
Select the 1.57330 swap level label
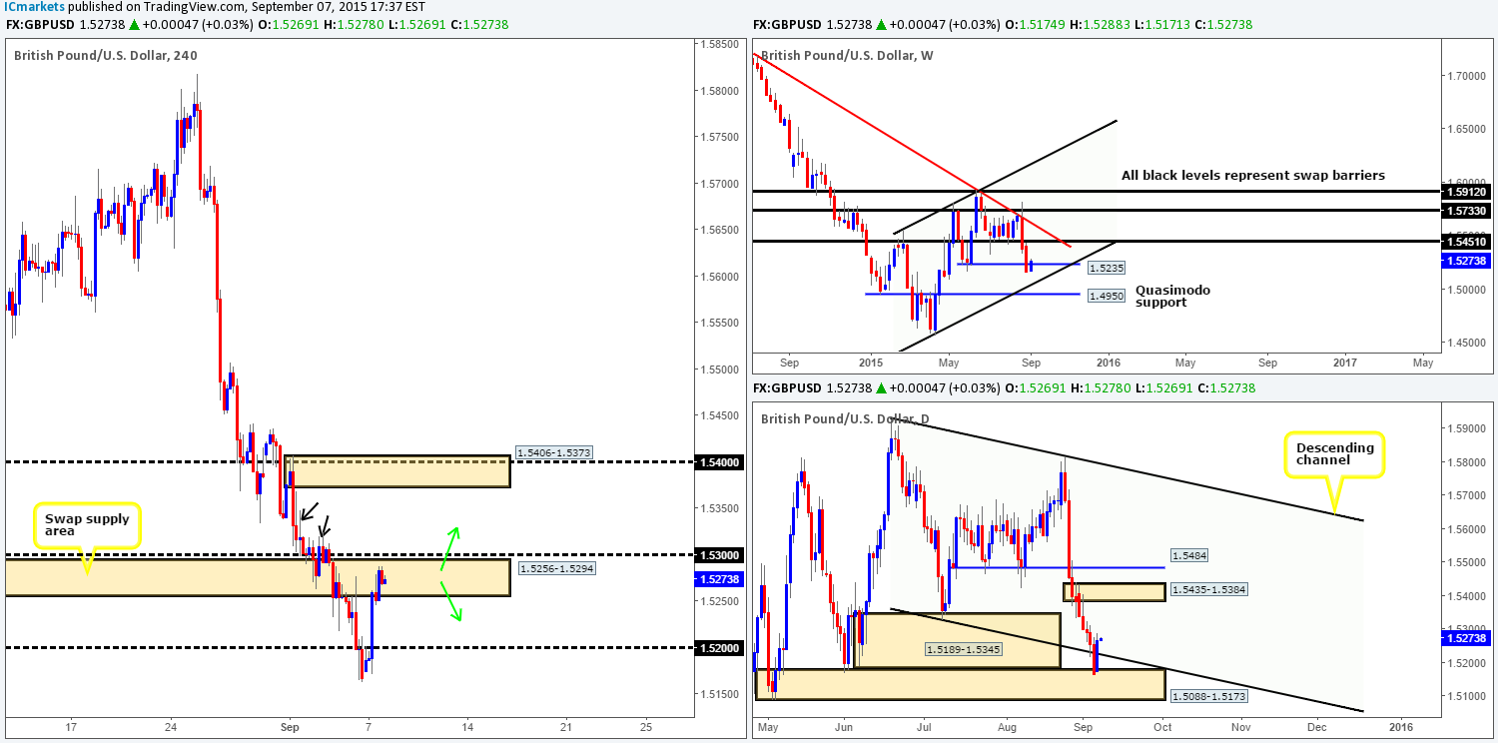click(x=1465, y=211)
